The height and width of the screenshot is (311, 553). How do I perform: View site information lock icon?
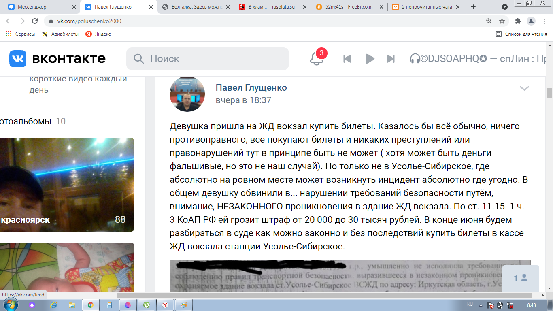pyautogui.click(x=51, y=21)
